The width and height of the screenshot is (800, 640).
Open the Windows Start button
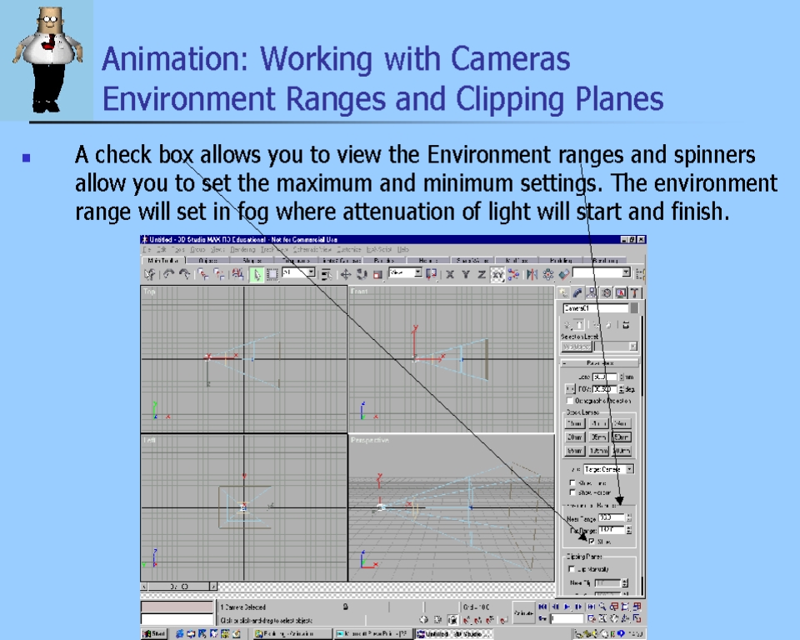pos(153,634)
